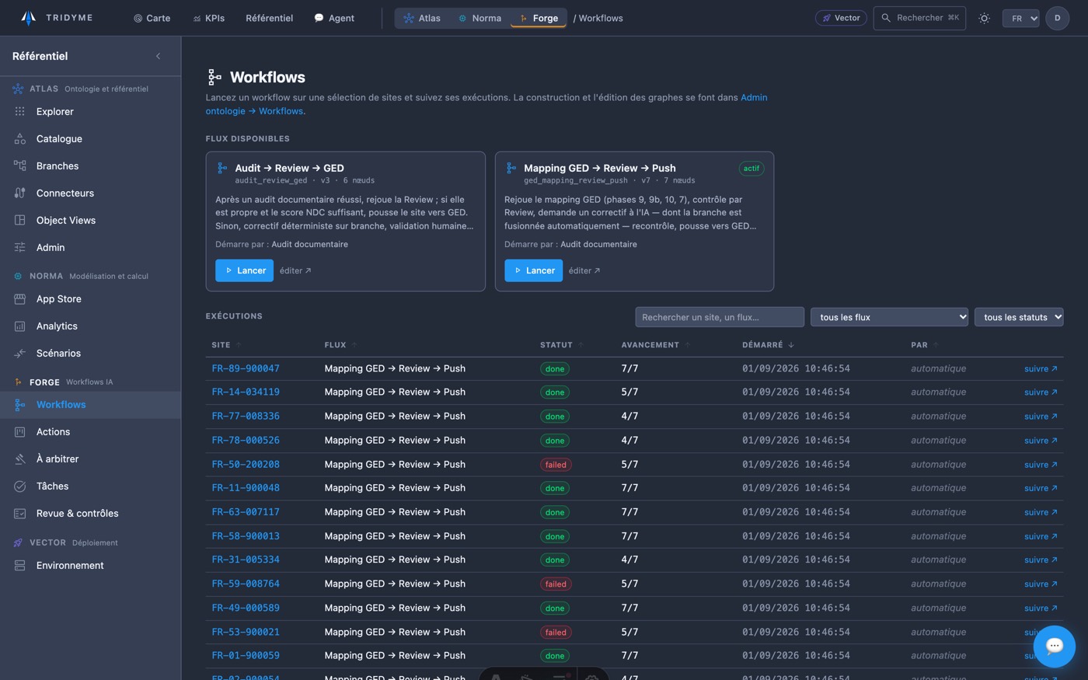Image resolution: width=1088 pixels, height=680 pixels.
Task: Collapse the Référentiel sidebar
Action: (158, 56)
